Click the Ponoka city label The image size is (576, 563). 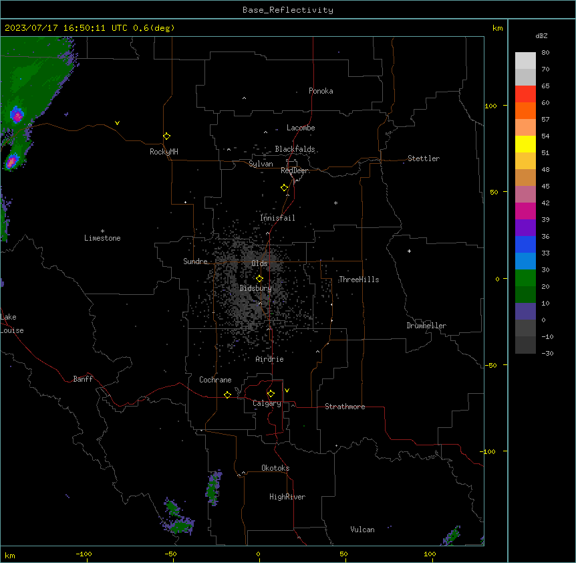pyautogui.click(x=321, y=91)
